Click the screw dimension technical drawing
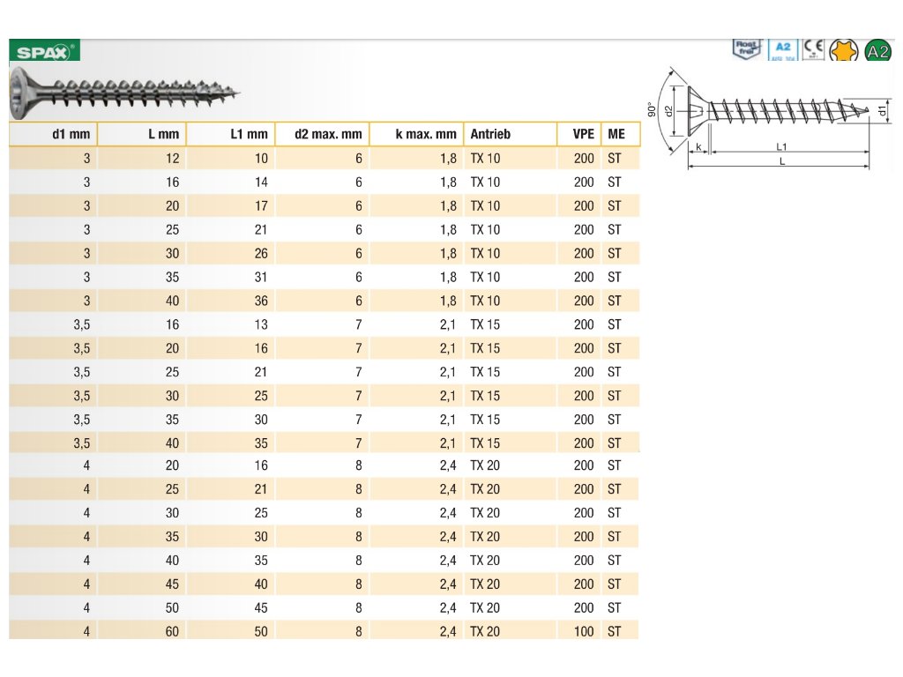 tap(769, 119)
